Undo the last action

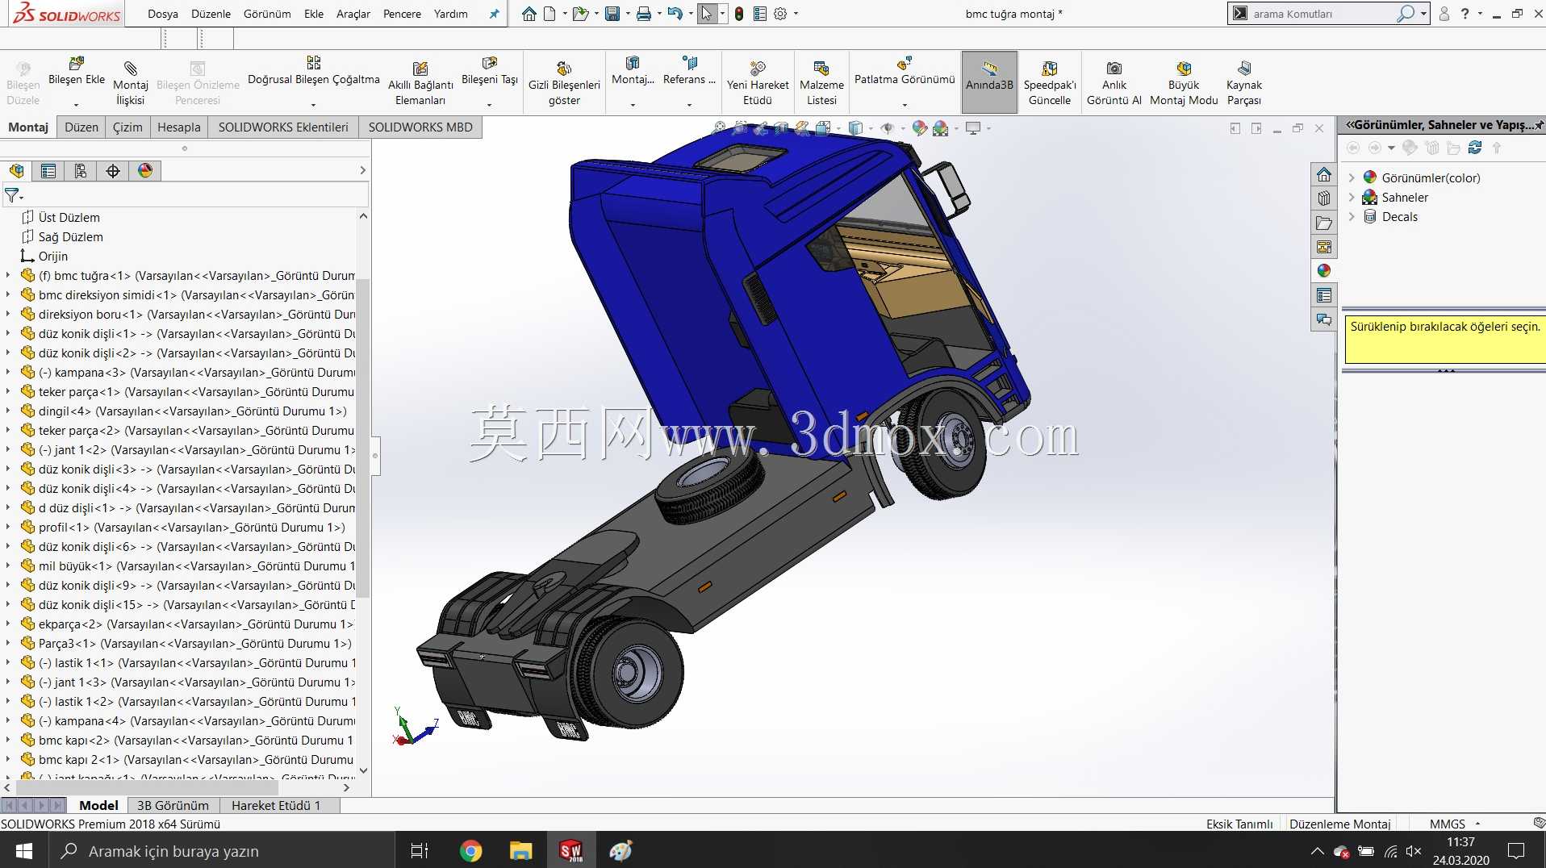click(x=675, y=14)
